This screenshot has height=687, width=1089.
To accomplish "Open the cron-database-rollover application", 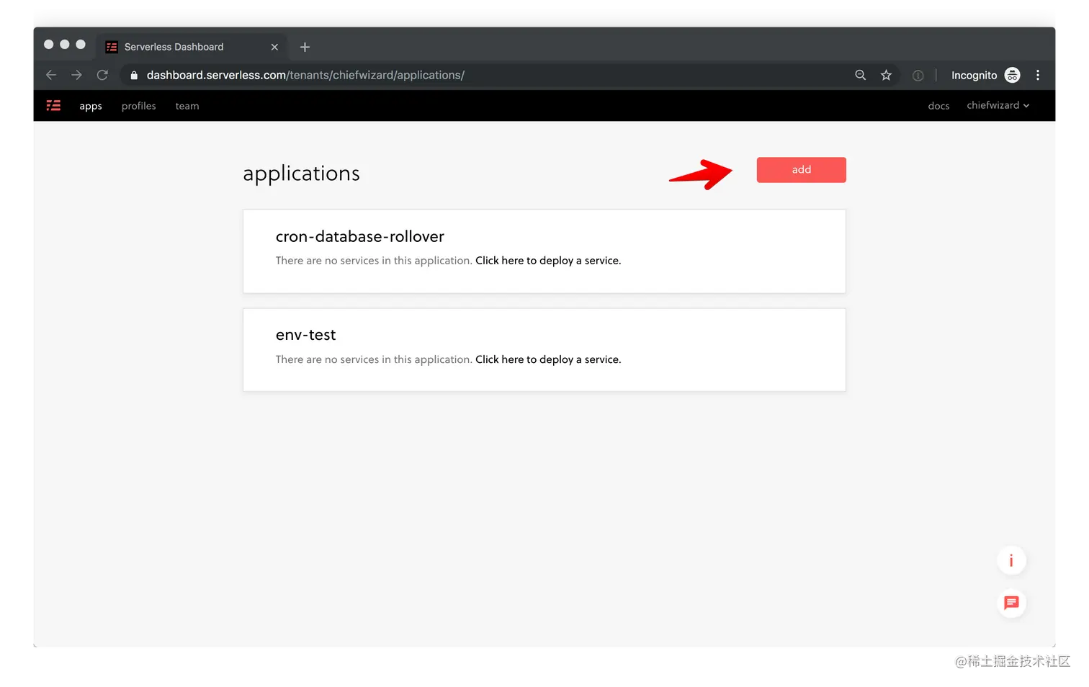I will (360, 236).
